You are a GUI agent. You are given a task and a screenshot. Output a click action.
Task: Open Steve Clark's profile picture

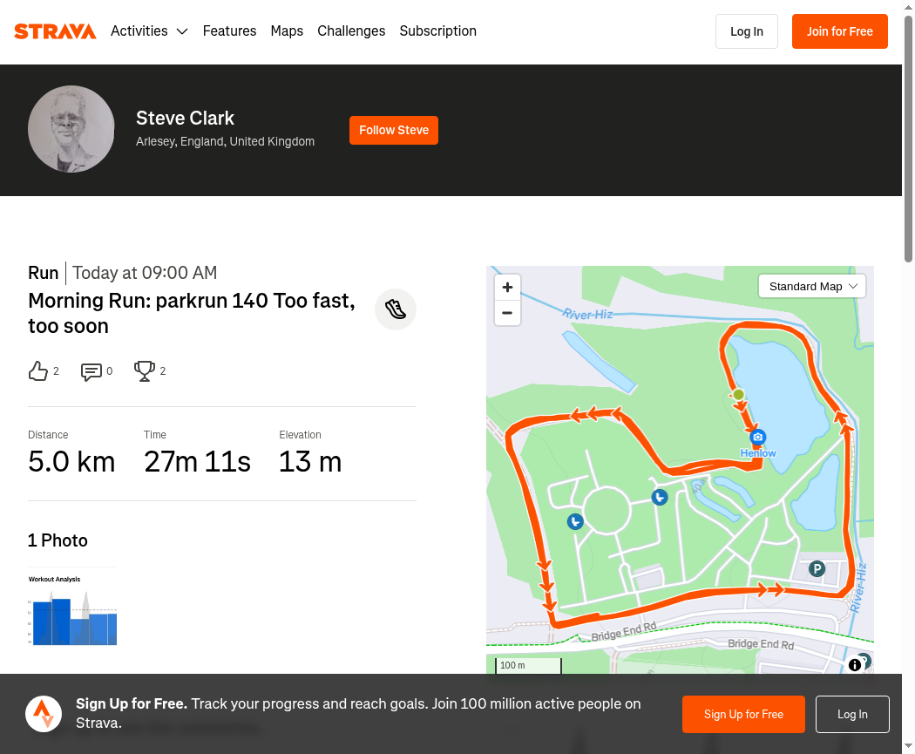(x=71, y=129)
